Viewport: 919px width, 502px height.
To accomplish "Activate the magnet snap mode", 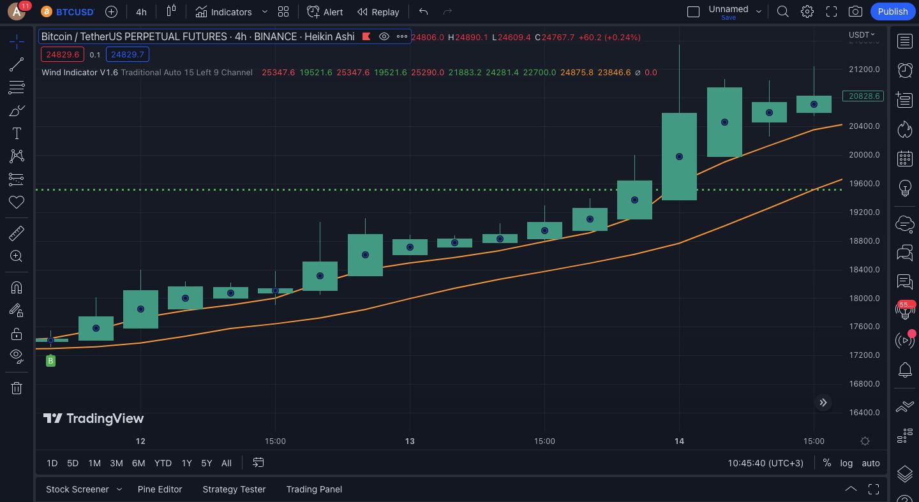I will point(17,288).
